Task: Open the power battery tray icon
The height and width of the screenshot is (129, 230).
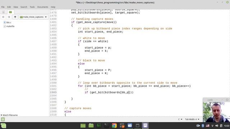Action: (221, 126)
